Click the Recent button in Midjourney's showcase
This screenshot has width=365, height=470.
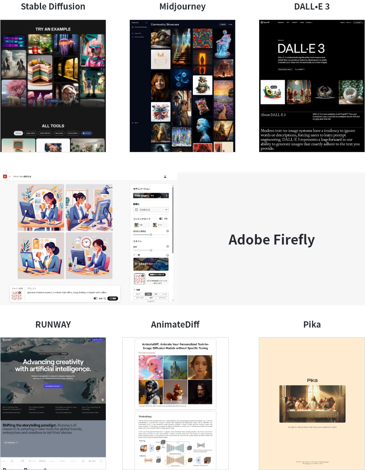click(x=222, y=24)
